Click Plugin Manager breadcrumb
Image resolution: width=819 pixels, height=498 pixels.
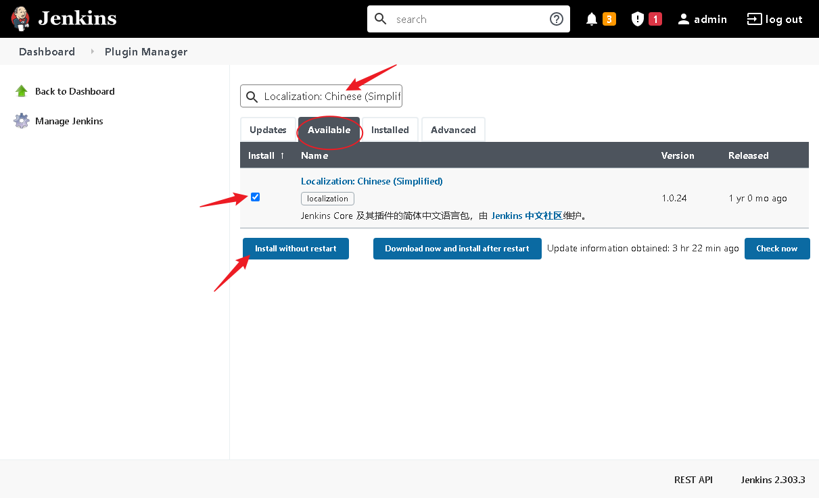coord(146,52)
